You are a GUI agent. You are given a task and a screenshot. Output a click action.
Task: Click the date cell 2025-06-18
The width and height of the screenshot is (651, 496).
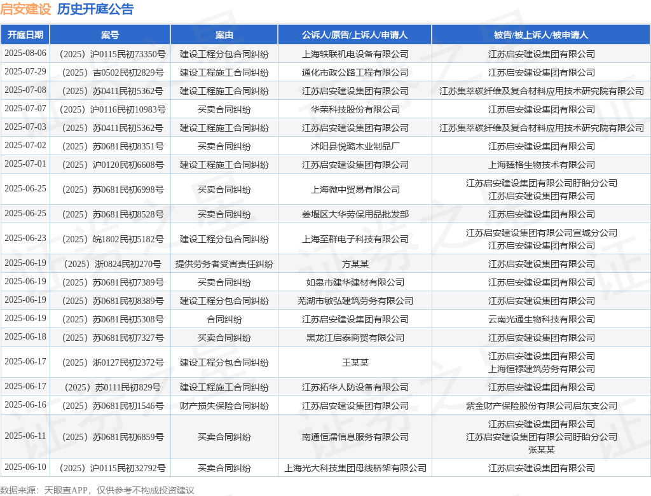click(x=25, y=336)
